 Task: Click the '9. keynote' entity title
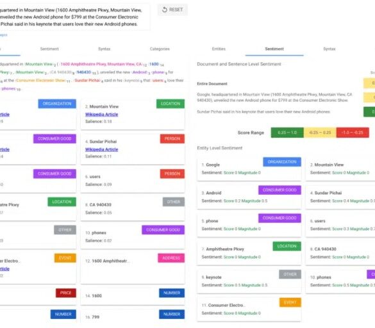[x=212, y=277]
